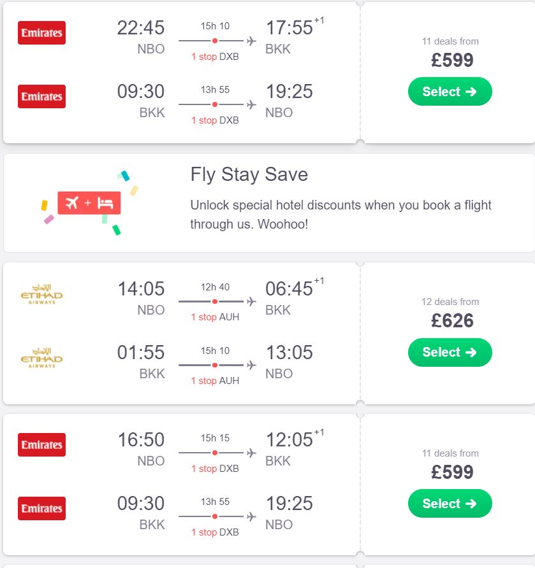The height and width of the screenshot is (568, 535).
Task: Click the Etihad Airways logo on the 01:55 flight
Action: 41,359
